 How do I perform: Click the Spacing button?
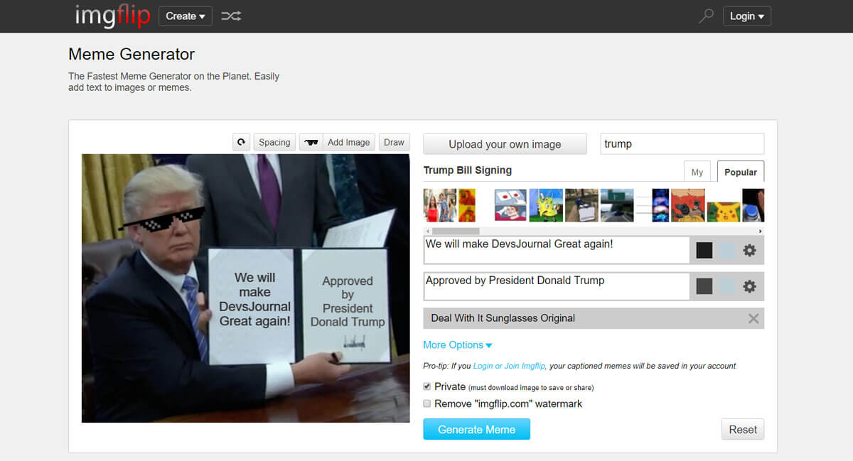point(274,142)
